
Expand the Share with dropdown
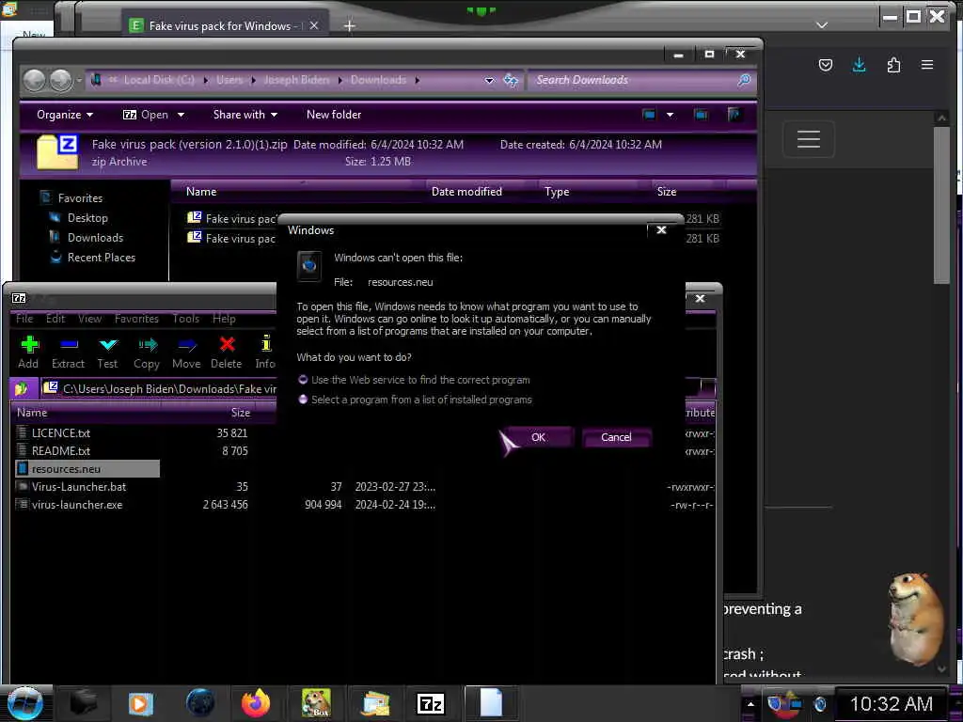click(x=245, y=115)
